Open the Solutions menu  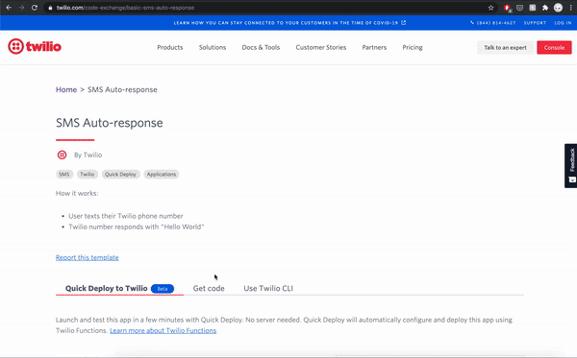tap(213, 47)
